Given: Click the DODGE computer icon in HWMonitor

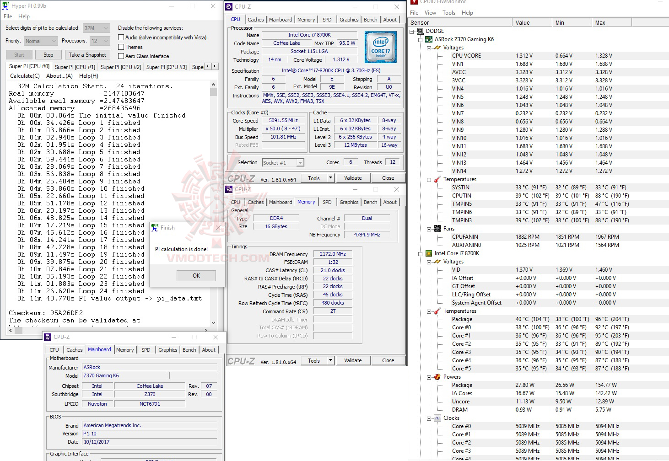Looking at the screenshot, I should pos(420,31).
